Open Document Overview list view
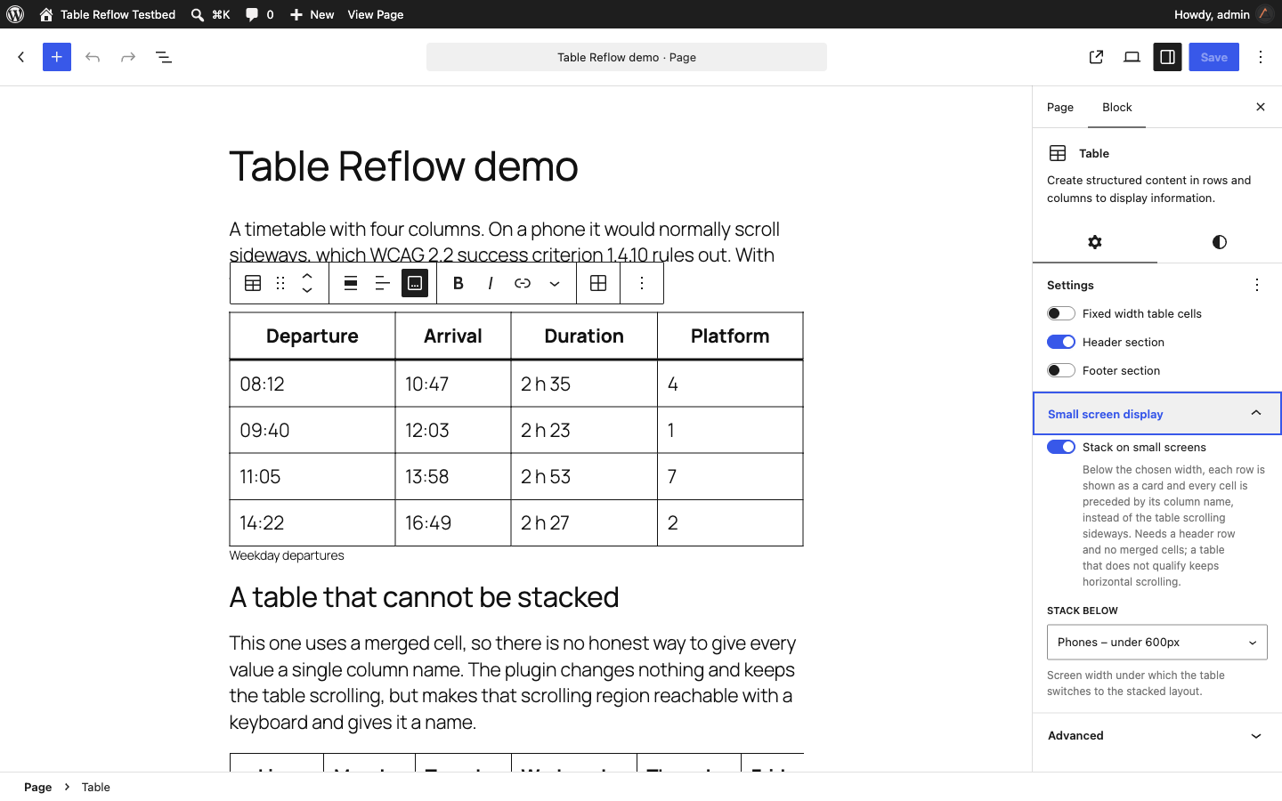 coord(164,57)
